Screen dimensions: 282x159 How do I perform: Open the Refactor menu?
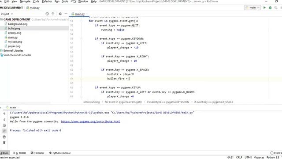47,1
